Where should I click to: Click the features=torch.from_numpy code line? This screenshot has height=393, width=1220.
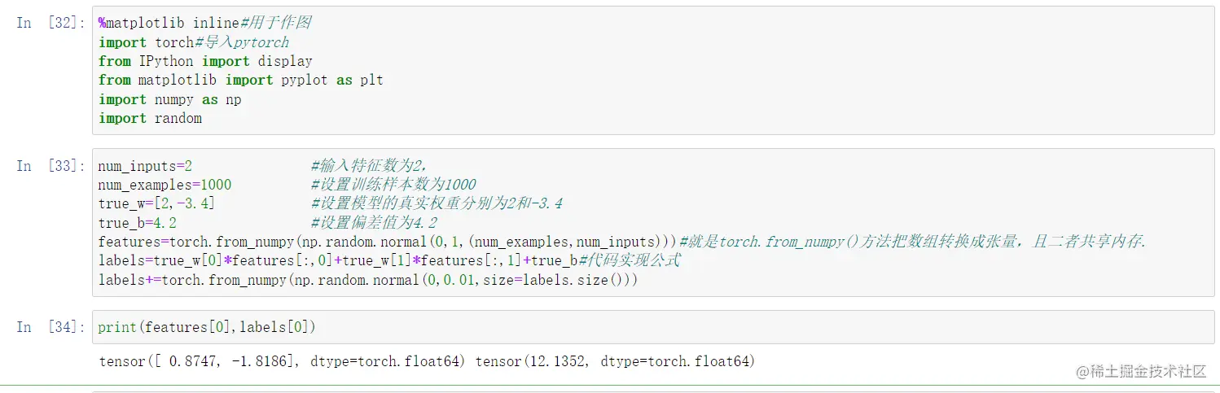(x=387, y=242)
